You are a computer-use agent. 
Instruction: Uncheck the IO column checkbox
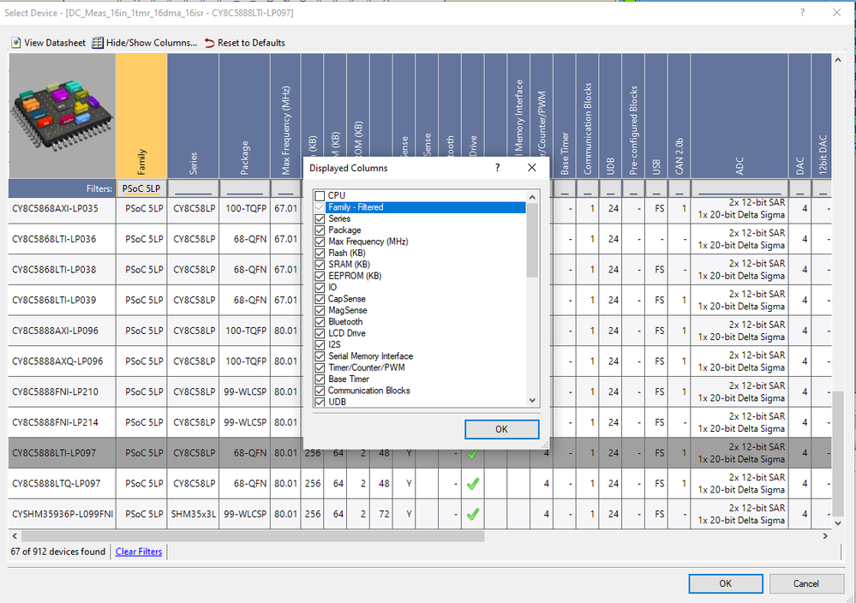[320, 288]
